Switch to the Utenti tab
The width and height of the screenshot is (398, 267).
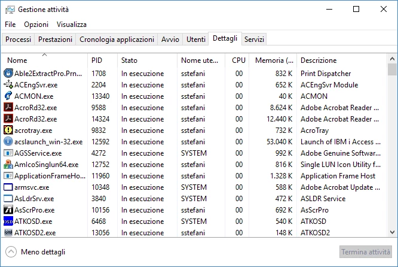click(195, 40)
